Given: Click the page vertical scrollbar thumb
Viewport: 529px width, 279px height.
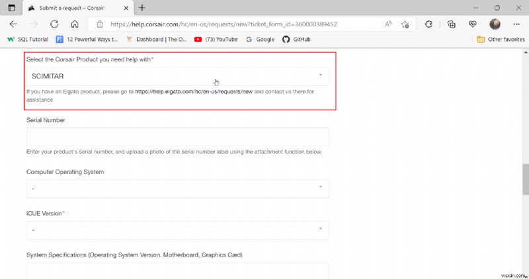Looking at the screenshot, I should click(x=525, y=179).
